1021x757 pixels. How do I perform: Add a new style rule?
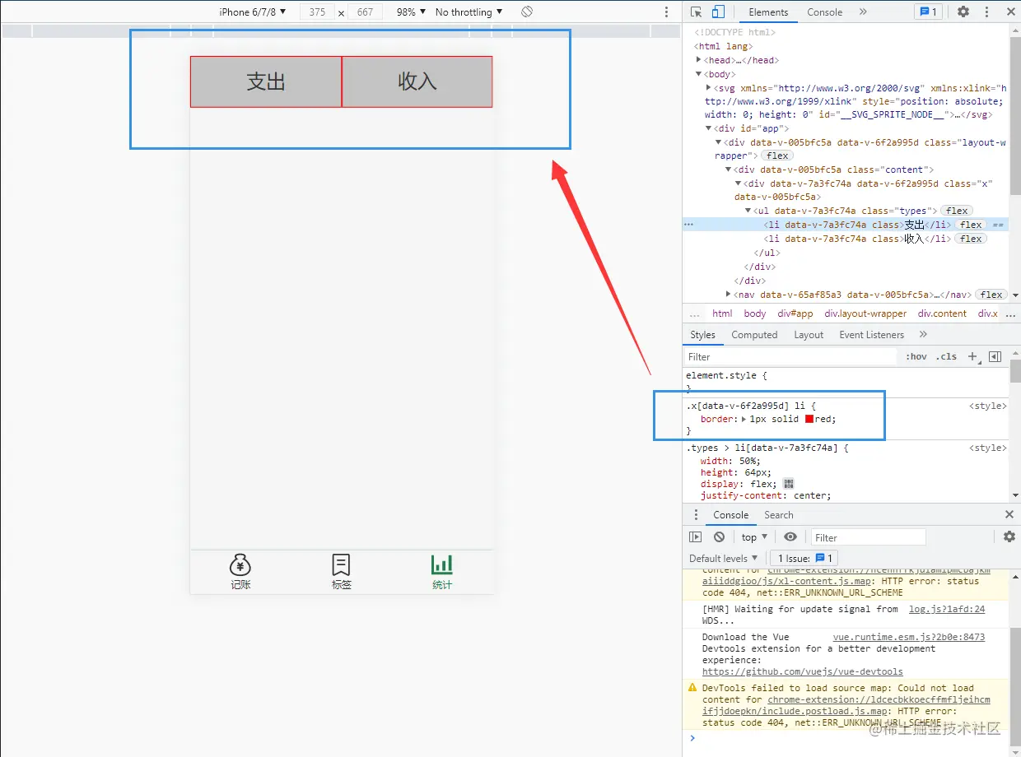tap(973, 356)
